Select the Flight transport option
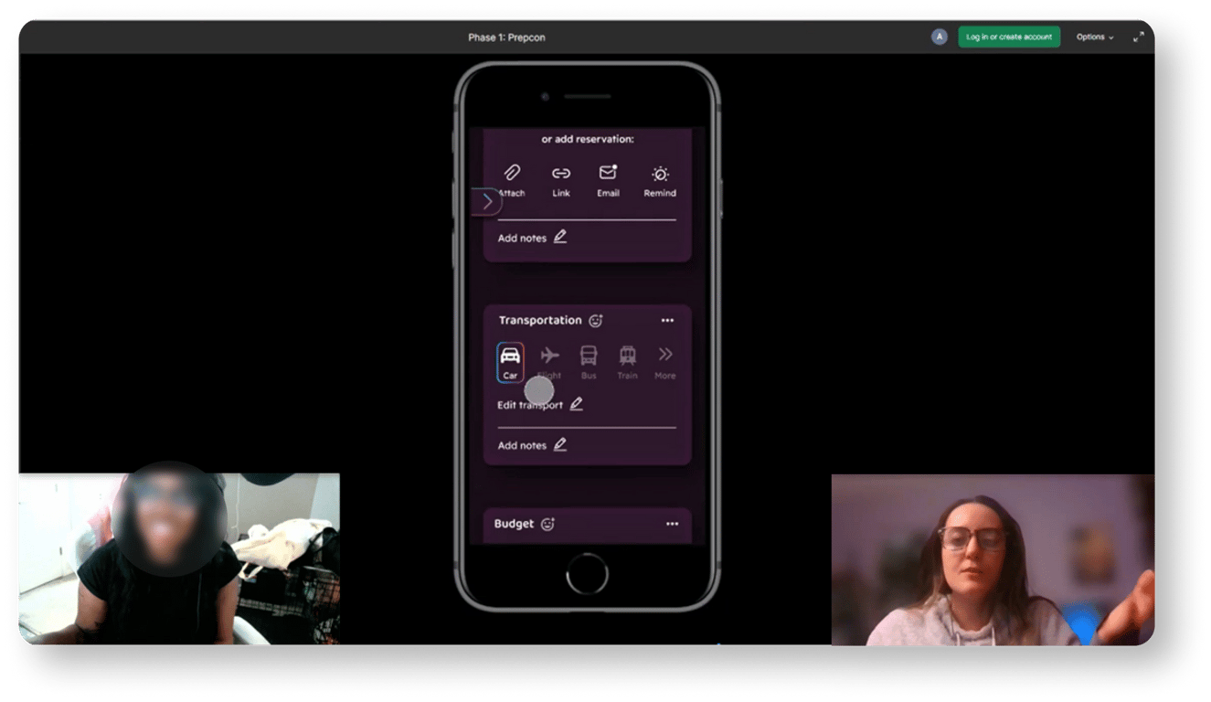 tap(549, 363)
